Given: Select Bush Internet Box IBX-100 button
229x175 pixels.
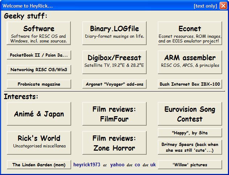Looking at the screenshot, I should tap(190, 84).
